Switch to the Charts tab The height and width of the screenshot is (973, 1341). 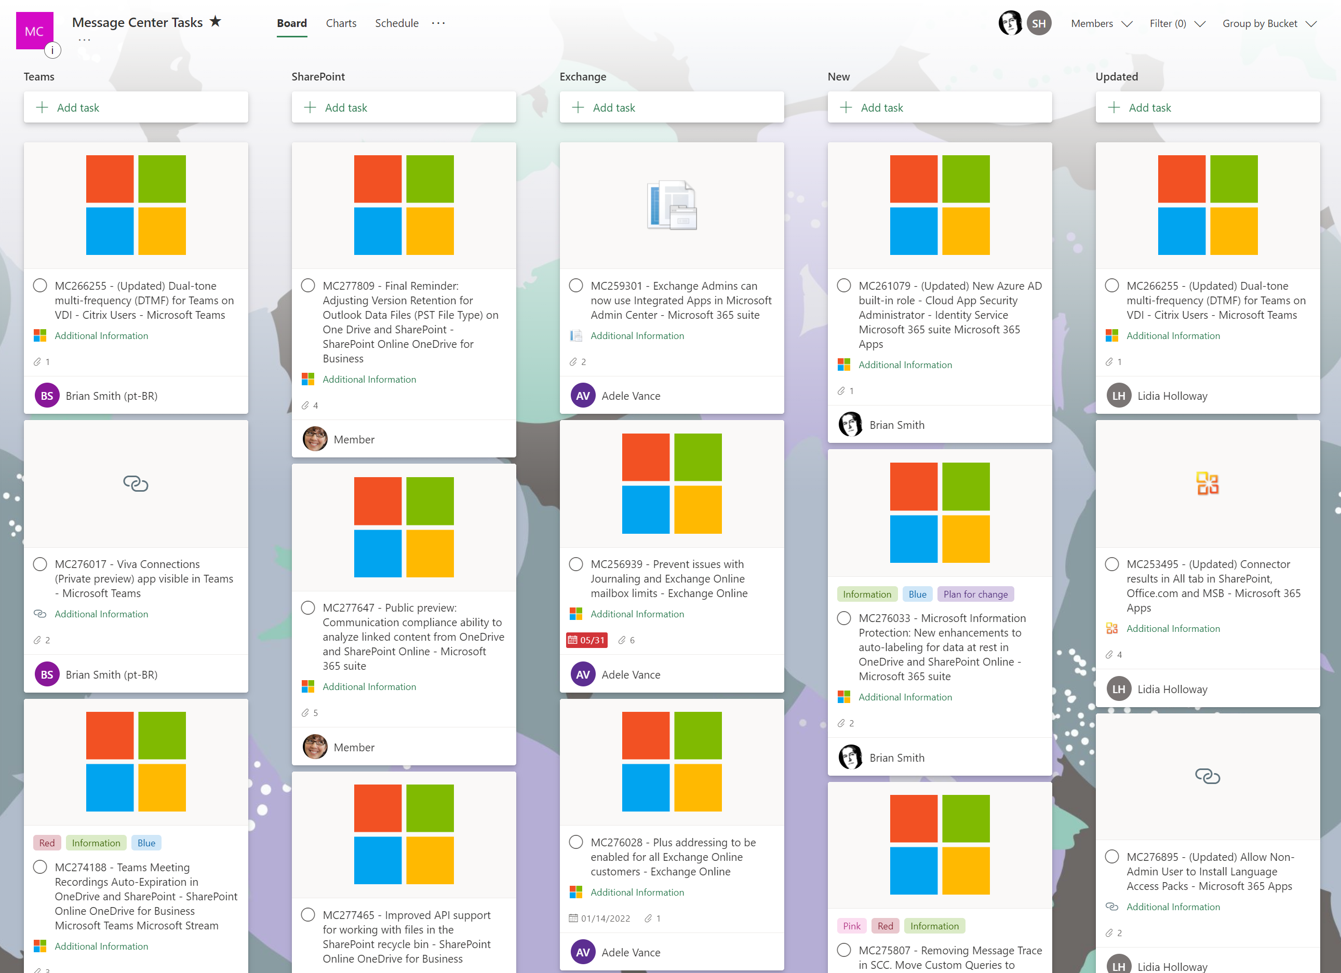341,24
